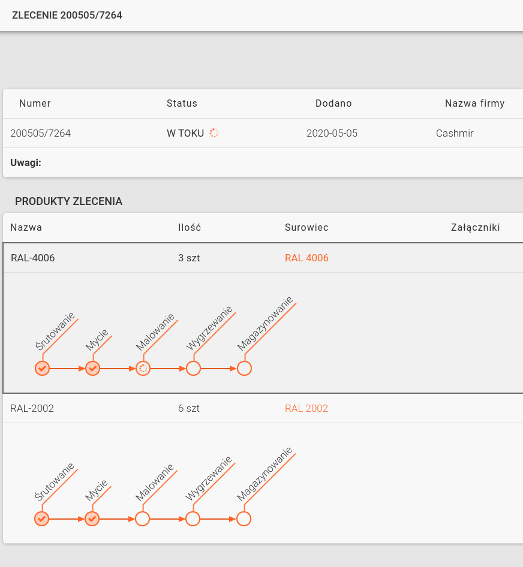Click the Surowiec column header
The height and width of the screenshot is (567, 523).
(x=306, y=227)
